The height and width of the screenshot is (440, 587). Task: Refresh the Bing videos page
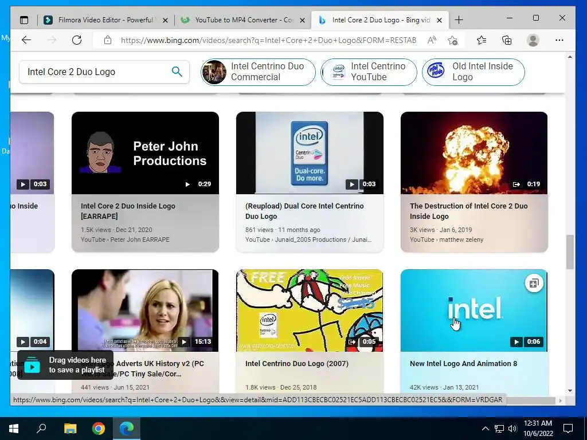[x=77, y=40]
